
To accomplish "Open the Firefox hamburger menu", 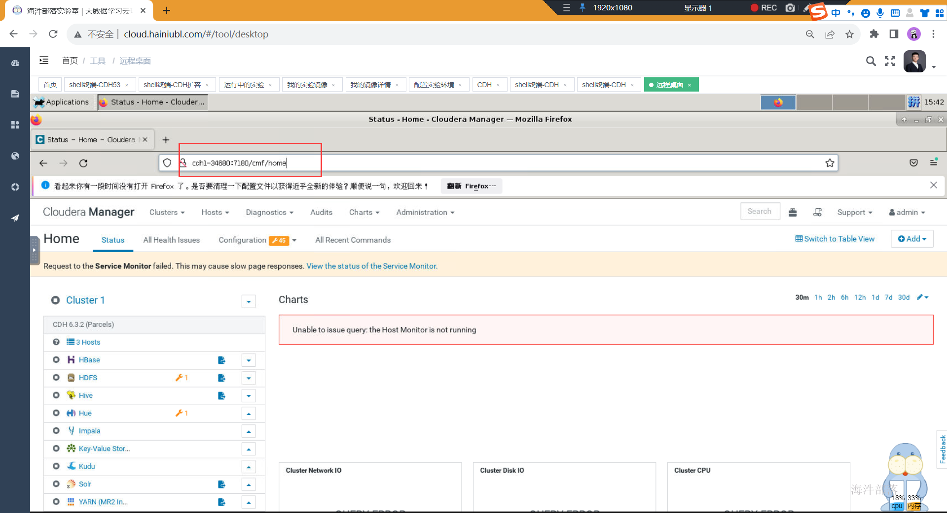I will pyautogui.click(x=934, y=162).
